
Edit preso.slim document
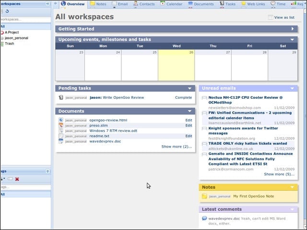pos(189,126)
